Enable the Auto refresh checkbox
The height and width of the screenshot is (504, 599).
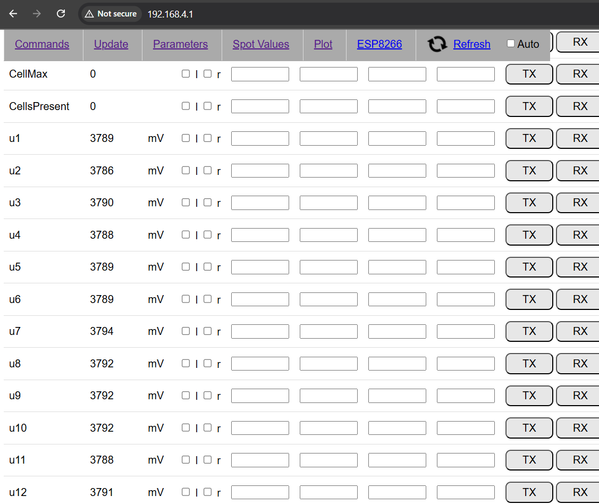pyautogui.click(x=511, y=44)
